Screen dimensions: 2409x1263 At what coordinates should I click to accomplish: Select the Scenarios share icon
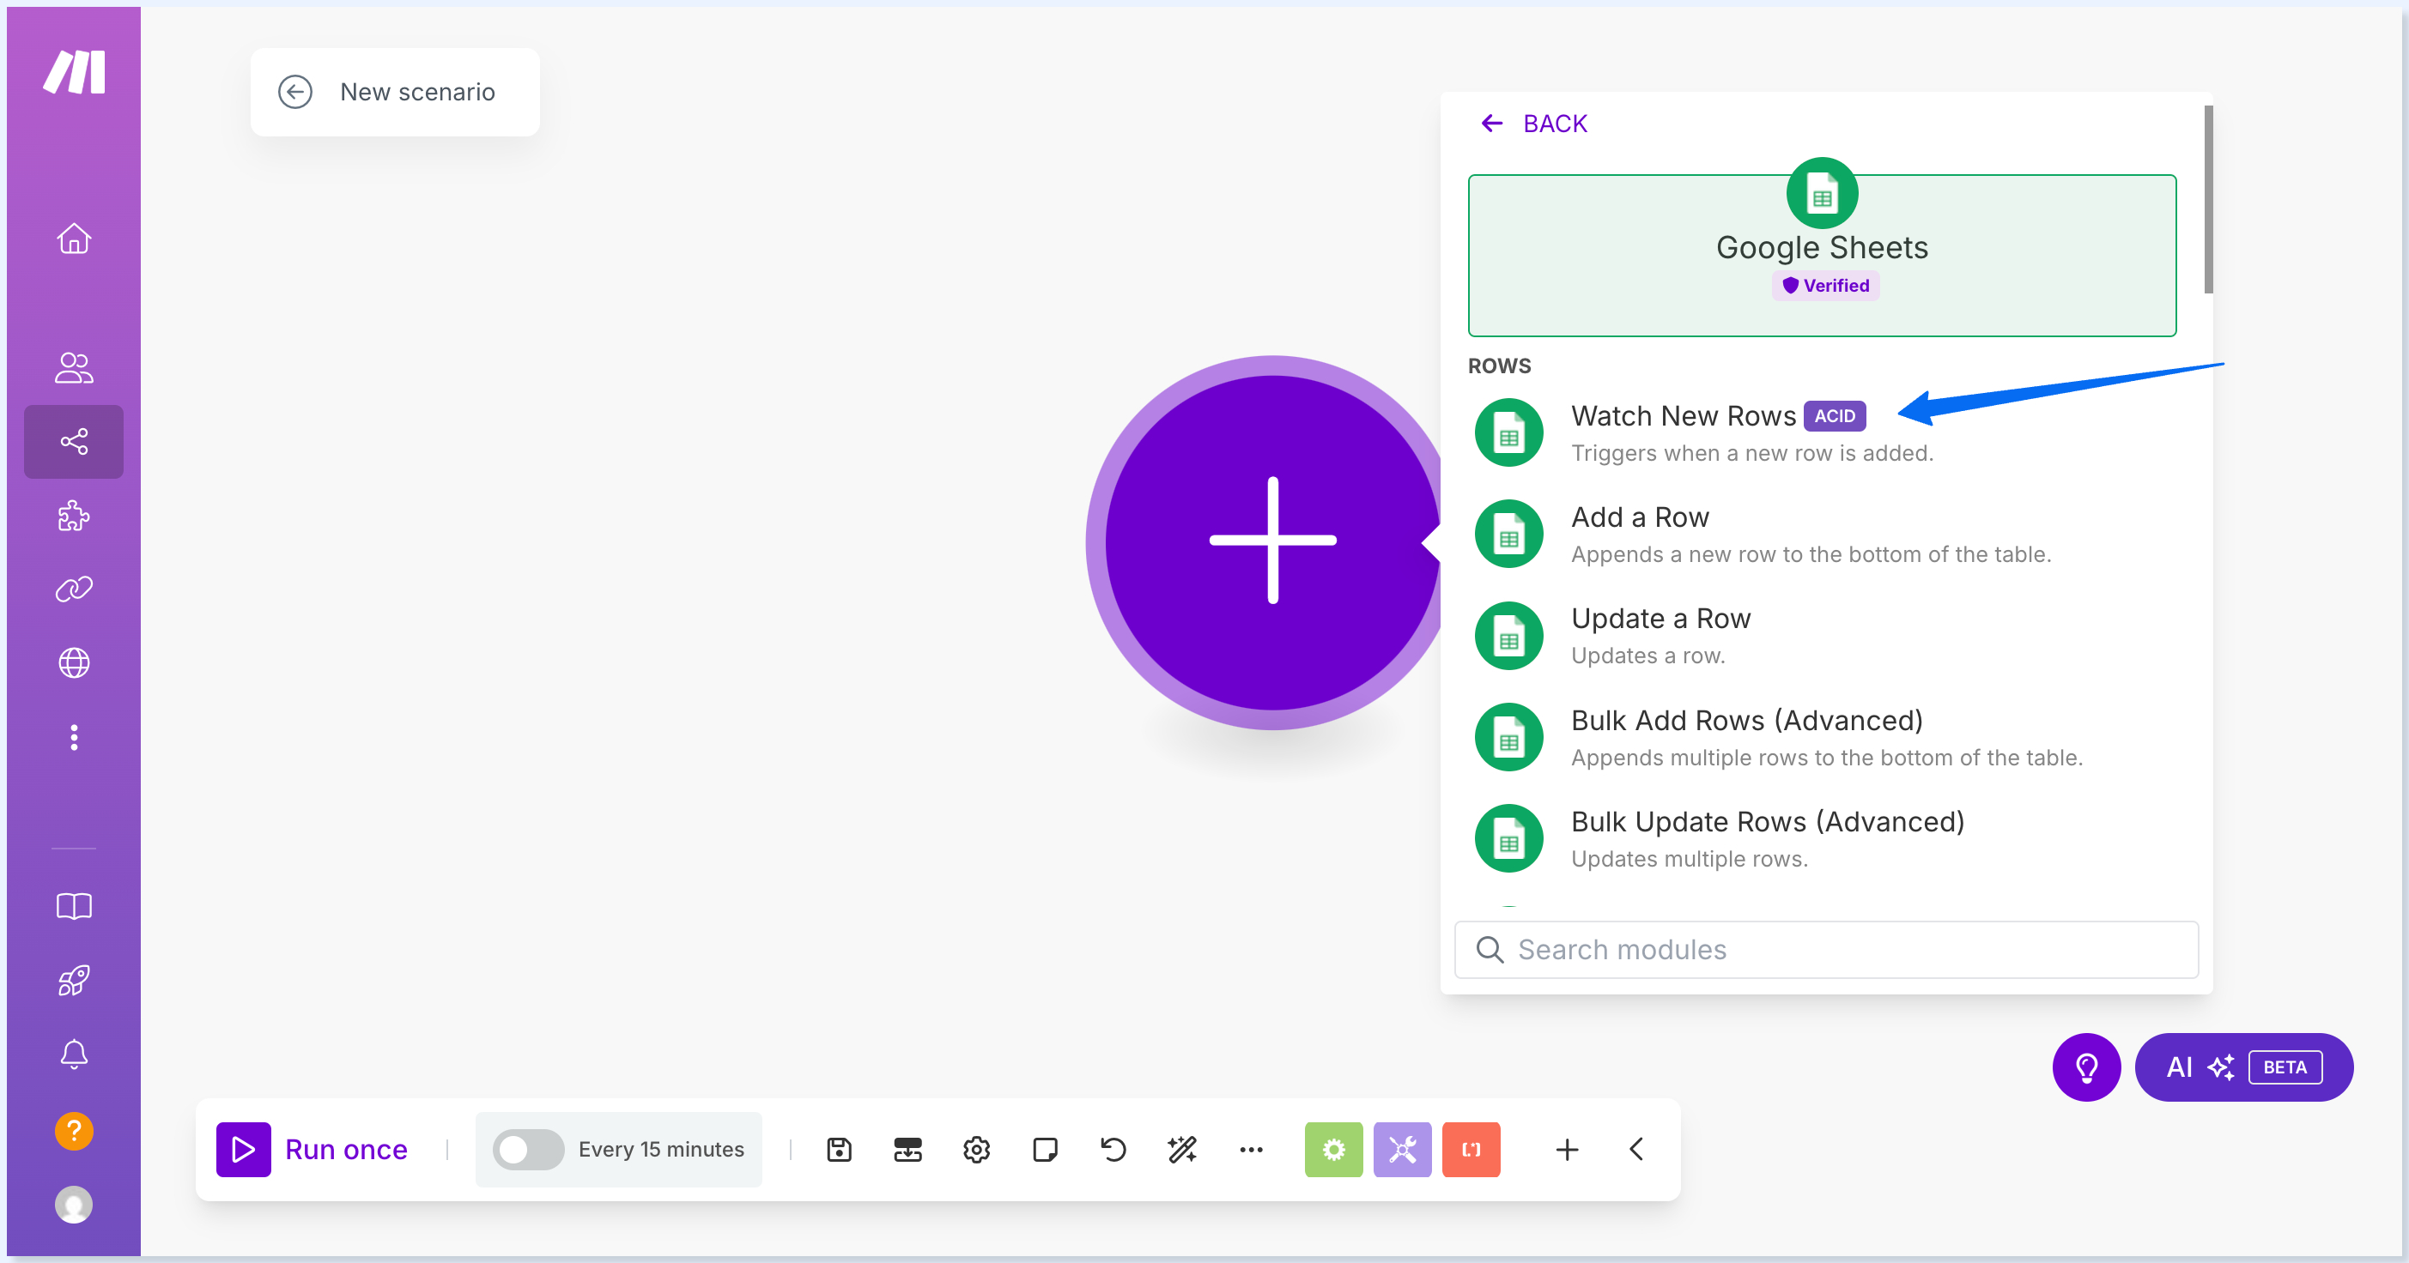(74, 441)
